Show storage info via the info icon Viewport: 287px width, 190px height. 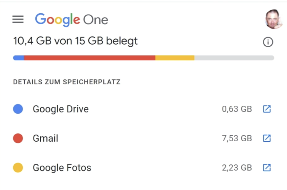point(268,42)
